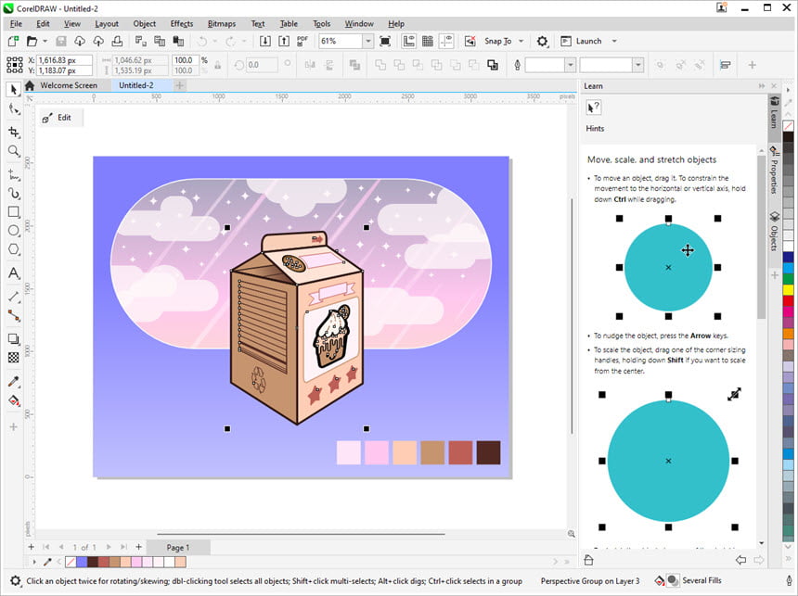The image size is (798, 596).
Task: Toggle Show Grid button
Action: 428,41
